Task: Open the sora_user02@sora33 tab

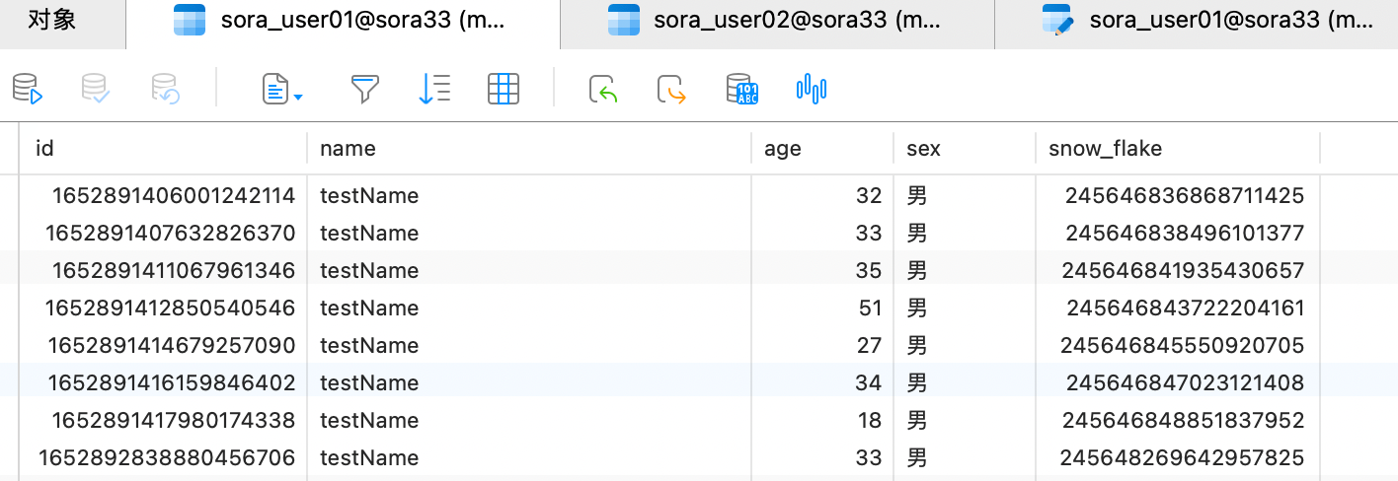Action: [776, 21]
